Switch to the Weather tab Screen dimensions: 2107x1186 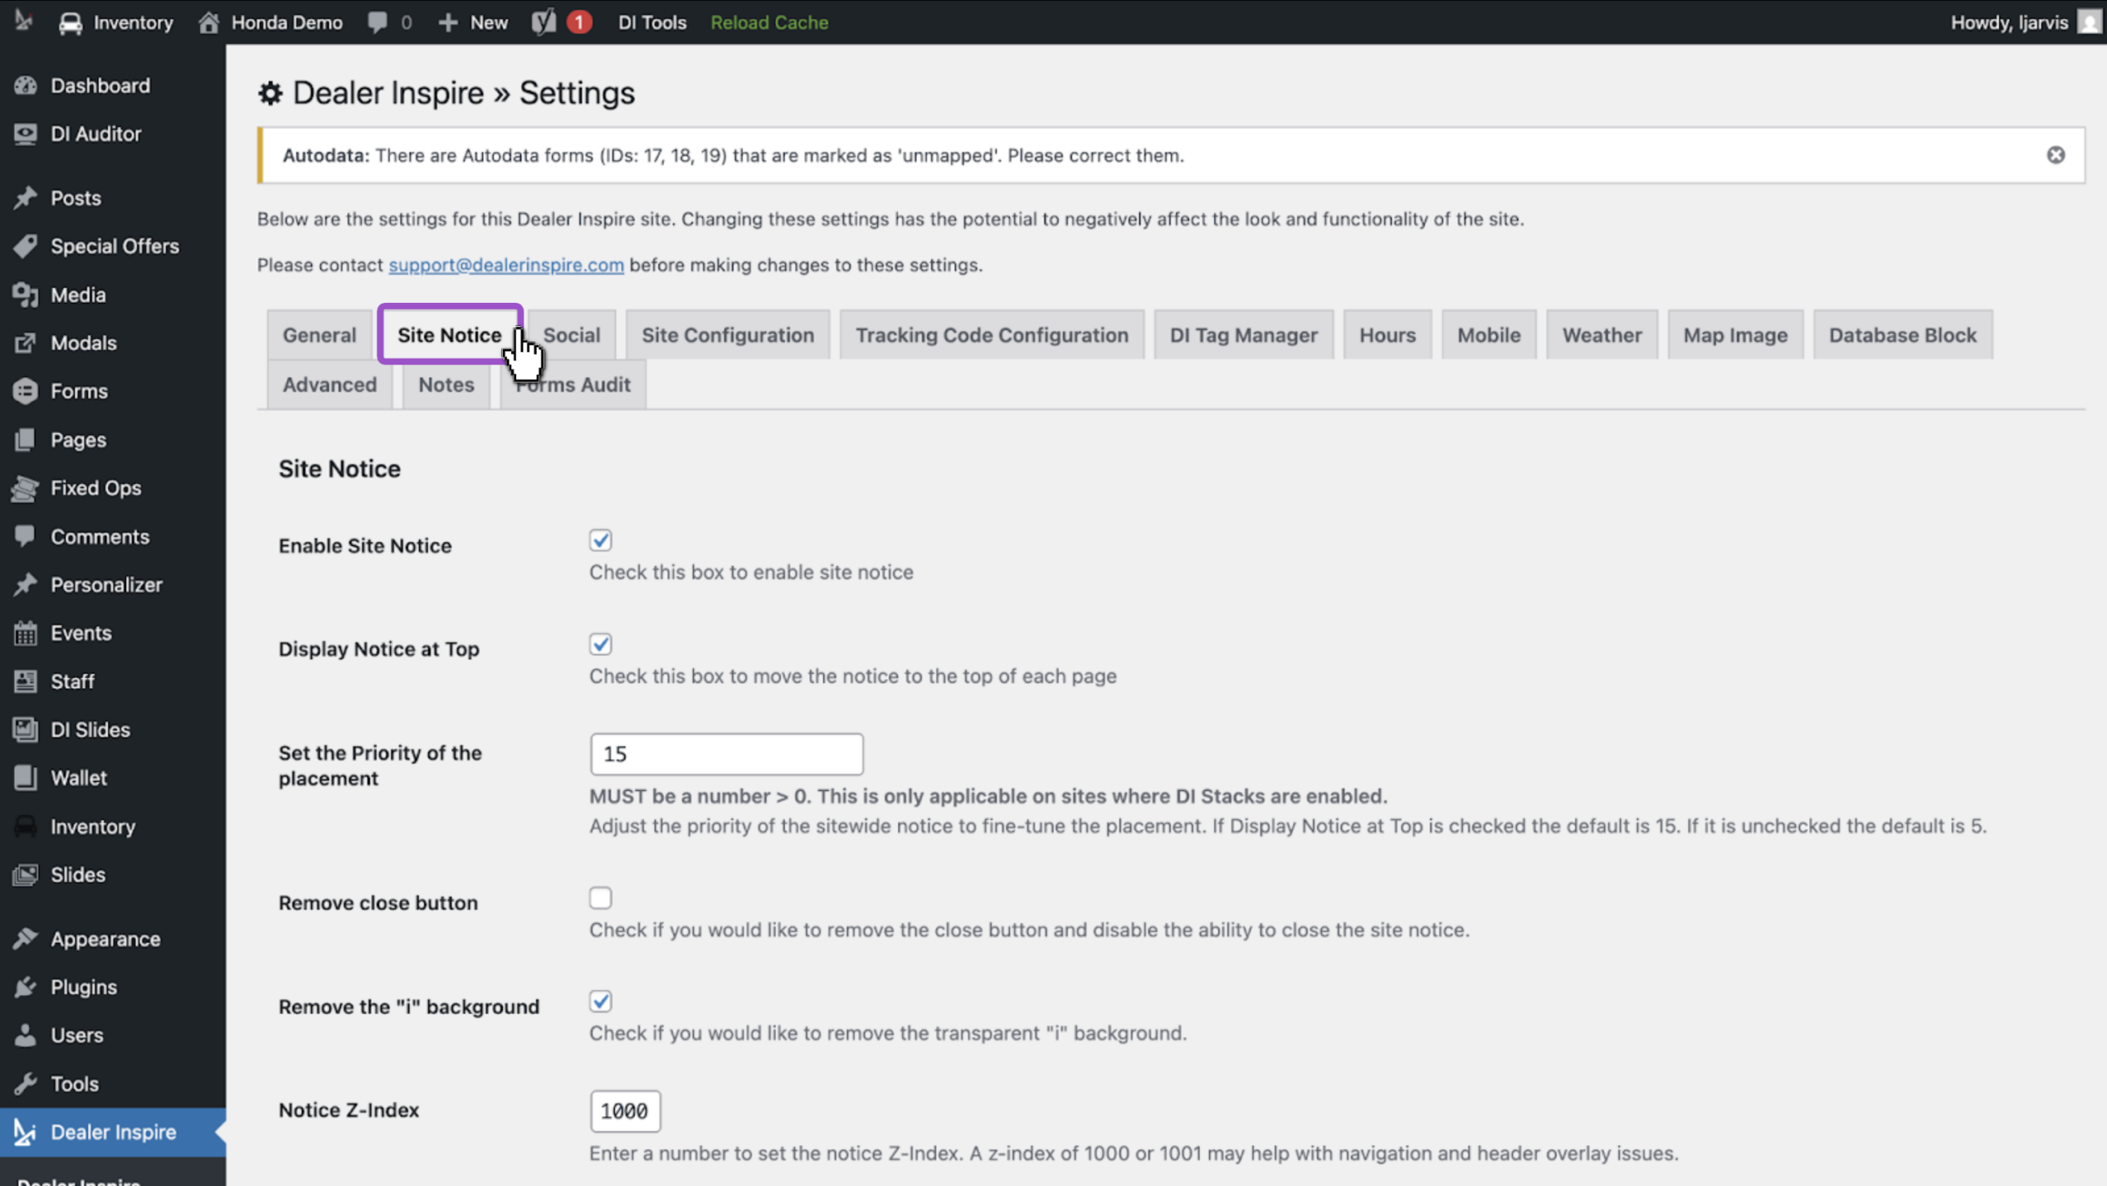click(1602, 335)
